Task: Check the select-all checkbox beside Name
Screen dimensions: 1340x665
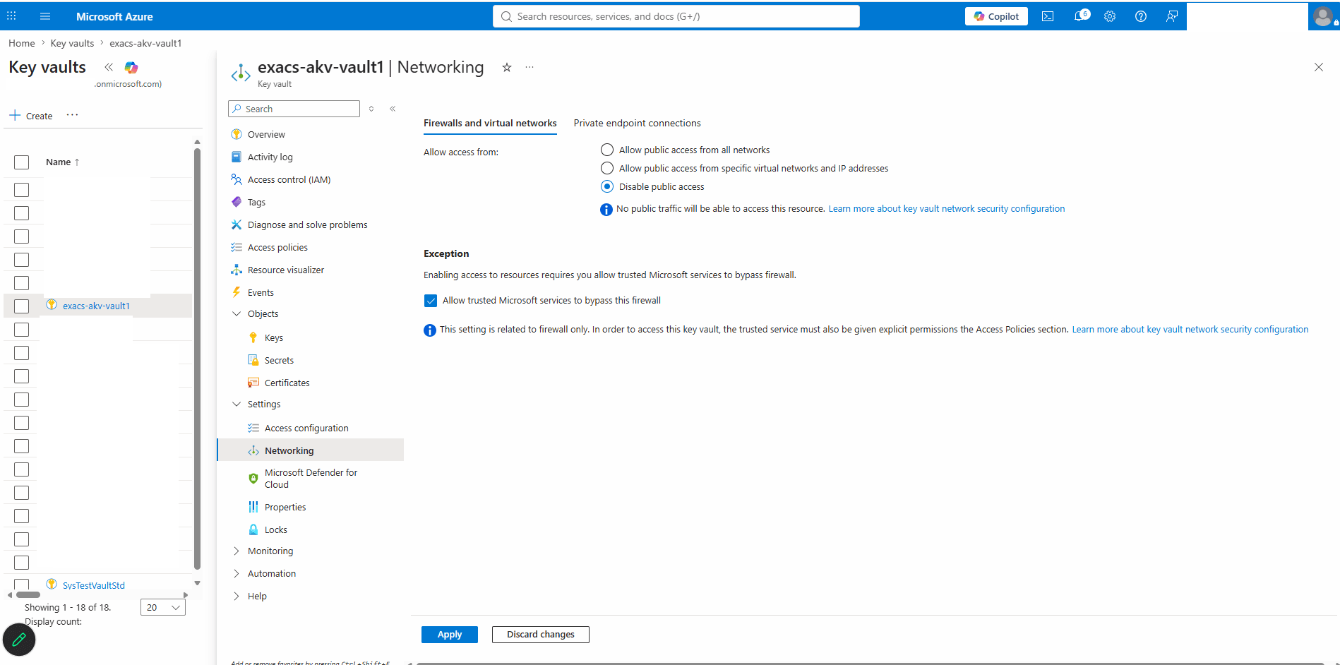Action: pos(22,162)
